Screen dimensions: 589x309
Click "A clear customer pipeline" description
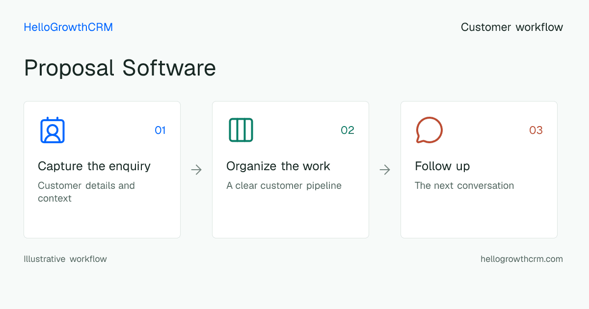pos(284,186)
